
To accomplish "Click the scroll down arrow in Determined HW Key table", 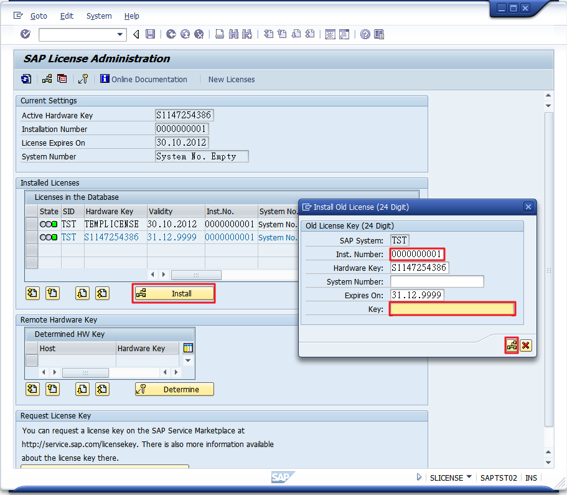I will point(188,361).
